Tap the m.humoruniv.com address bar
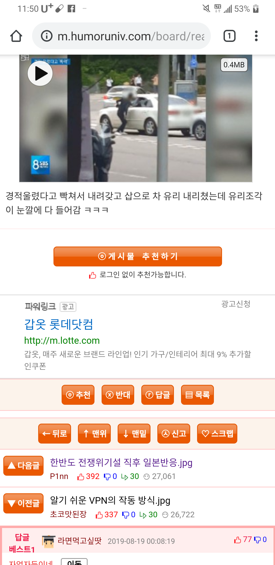Image resolution: width=275 pixels, height=565 pixels. tap(121, 36)
